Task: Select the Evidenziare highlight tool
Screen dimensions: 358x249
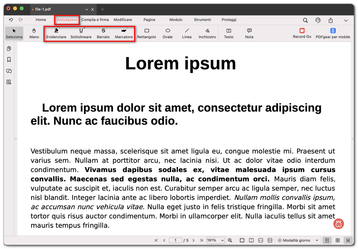Action: (56, 33)
